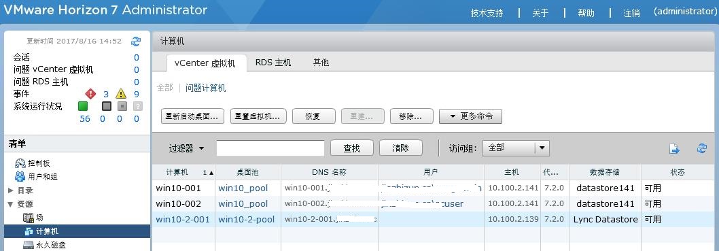Open the 访问组 combo box
719x251 pixels.
(516, 148)
